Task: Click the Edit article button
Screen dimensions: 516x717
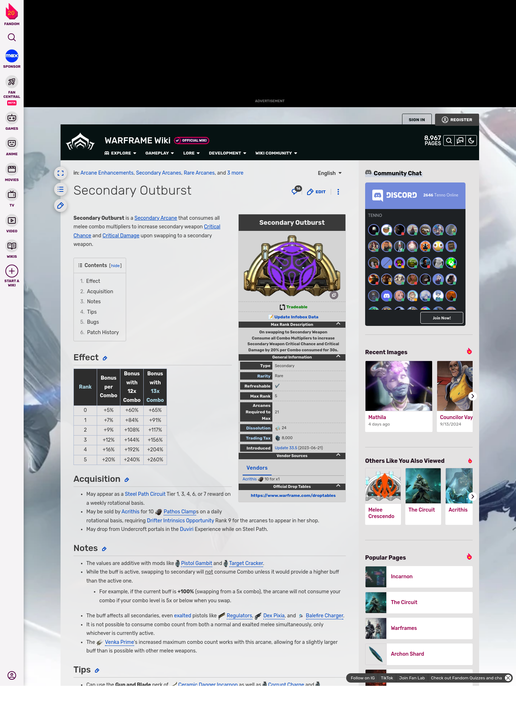Action: 316,192
